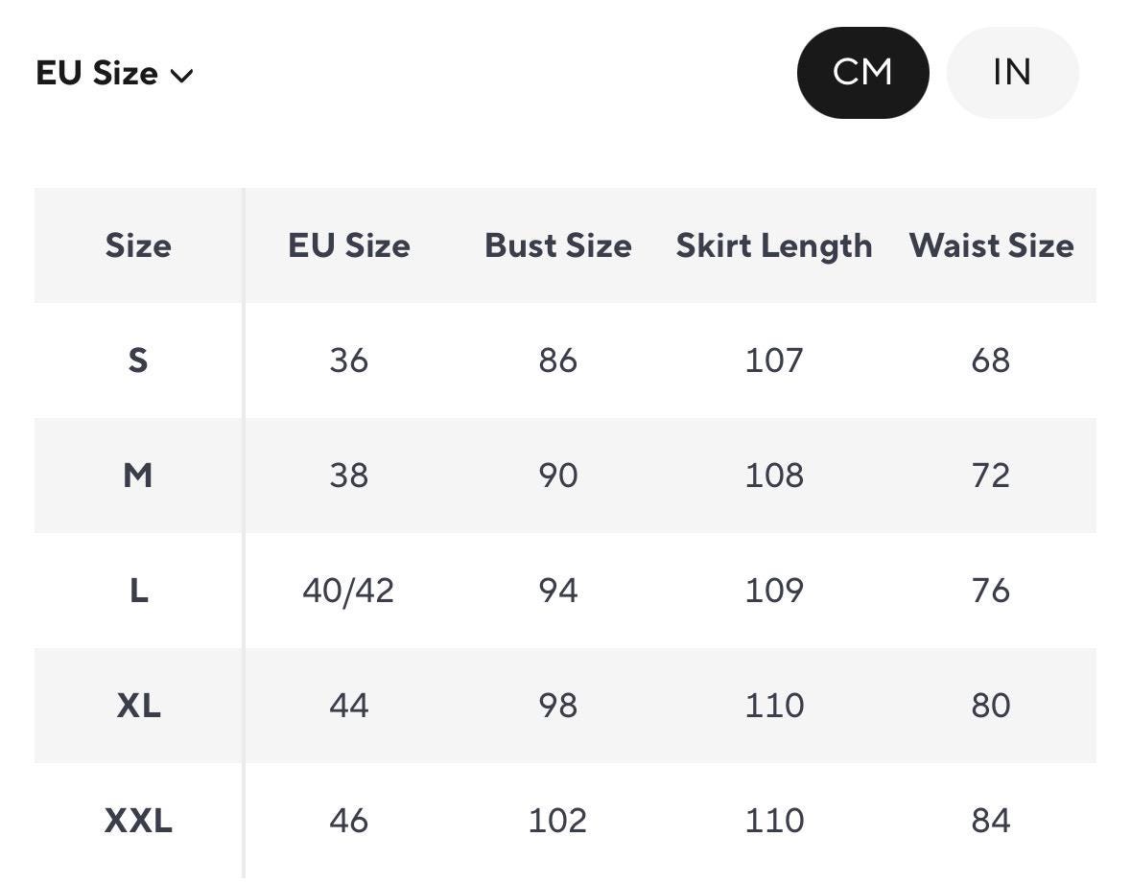Select the XXL size row label
Screen dimensions: 1131x883
click(138, 821)
